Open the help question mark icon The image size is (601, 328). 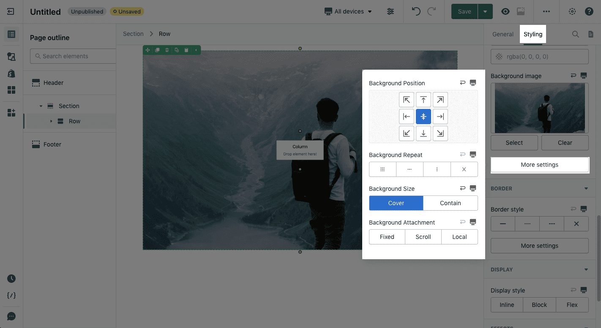589,11
